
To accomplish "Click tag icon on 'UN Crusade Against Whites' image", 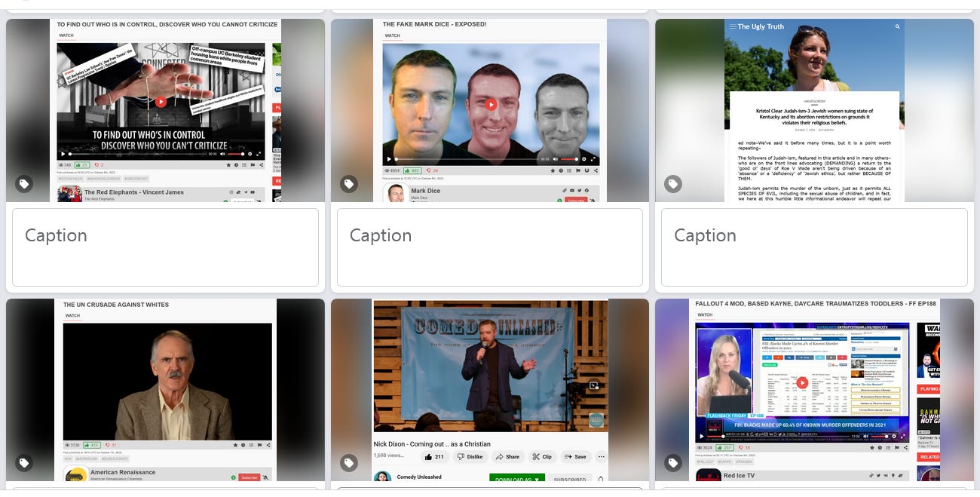I will [24, 463].
